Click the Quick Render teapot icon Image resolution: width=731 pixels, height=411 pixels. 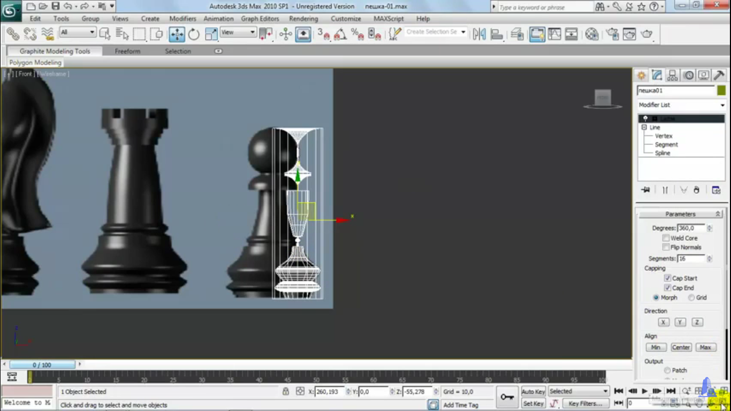[646, 35]
